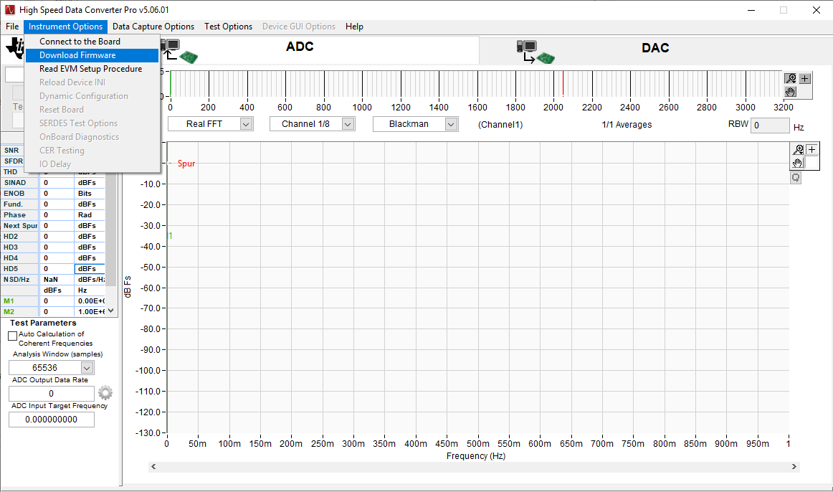This screenshot has width=833, height=492.
Task: Open the Data Capture Options menu
Action: pos(153,27)
